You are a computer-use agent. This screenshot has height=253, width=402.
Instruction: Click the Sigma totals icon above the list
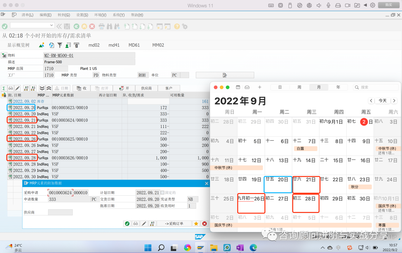click(x=4, y=88)
